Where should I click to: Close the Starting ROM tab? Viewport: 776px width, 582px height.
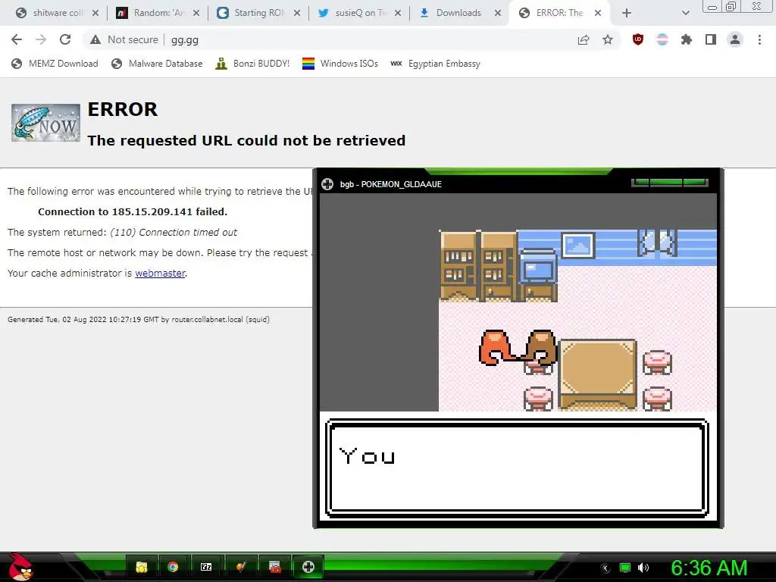click(x=296, y=13)
